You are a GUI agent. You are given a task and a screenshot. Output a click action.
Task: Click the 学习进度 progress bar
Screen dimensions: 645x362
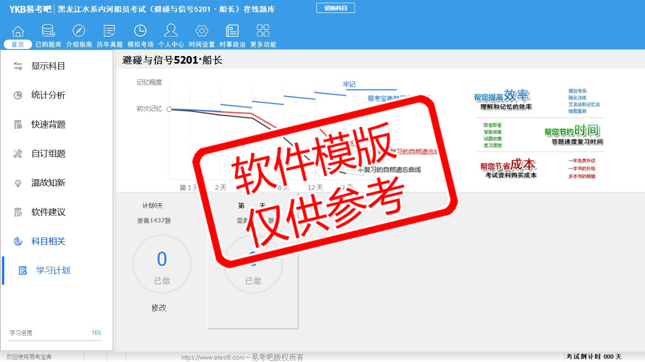pos(55,340)
